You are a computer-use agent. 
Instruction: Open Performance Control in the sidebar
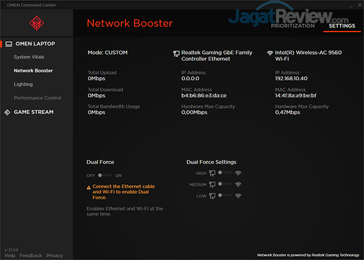tap(38, 98)
